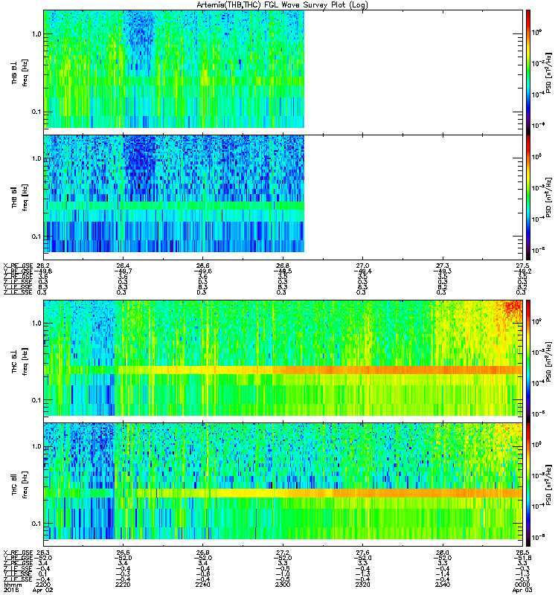Click the bottom panel's "THC B∥ freq [Hz]" axis label

click(20, 485)
